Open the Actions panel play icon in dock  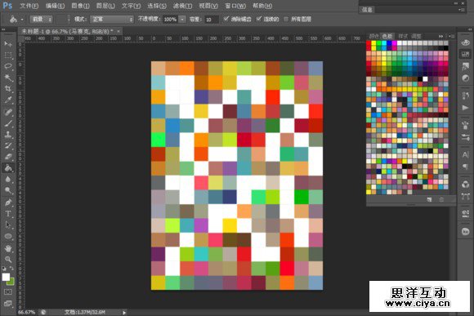(465, 108)
